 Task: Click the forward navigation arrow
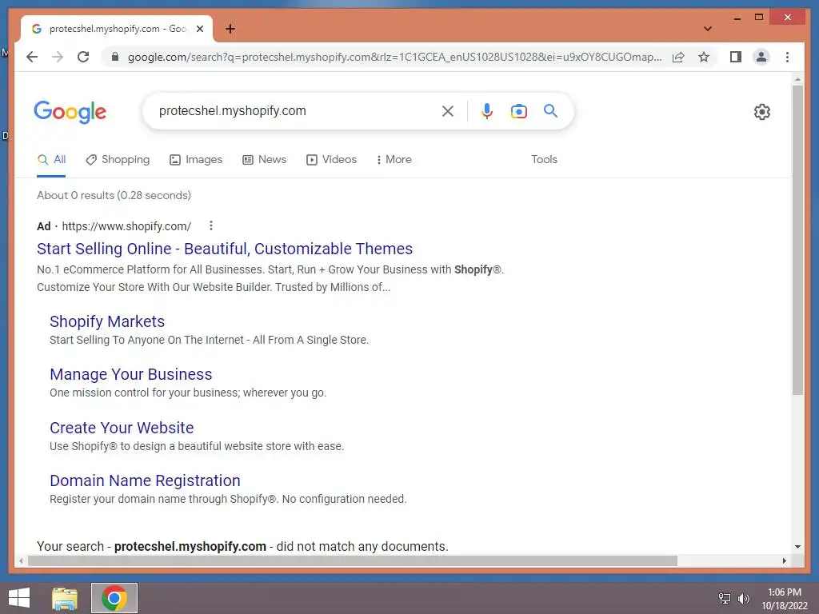click(58, 57)
